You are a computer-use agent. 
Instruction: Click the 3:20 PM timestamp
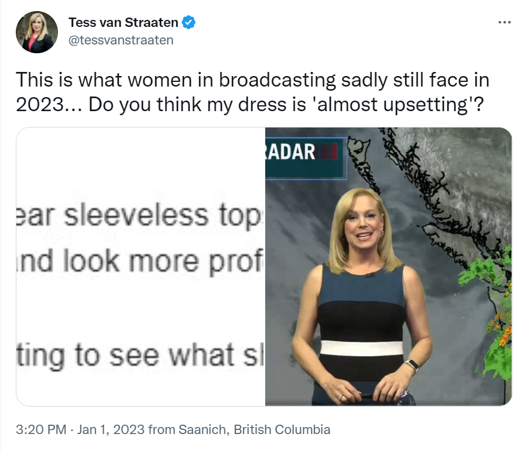(x=41, y=429)
